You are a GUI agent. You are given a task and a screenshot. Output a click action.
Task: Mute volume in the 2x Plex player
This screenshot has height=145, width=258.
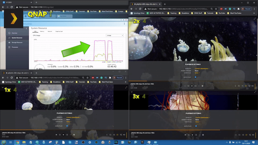click(253, 86)
